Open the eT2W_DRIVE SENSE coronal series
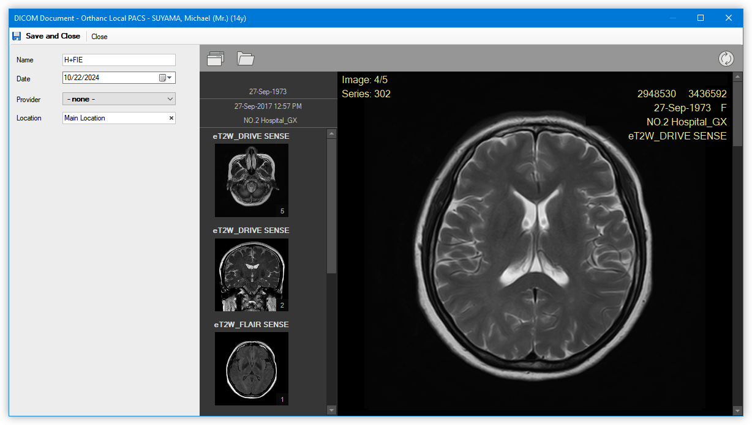 (x=251, y=274)
